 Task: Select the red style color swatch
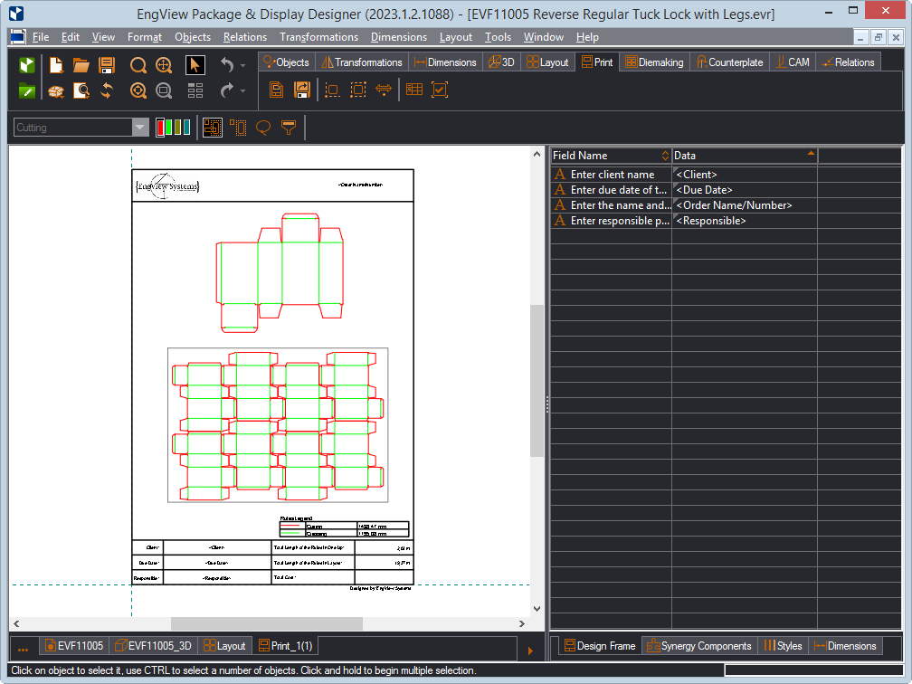(x=160, y=128)
